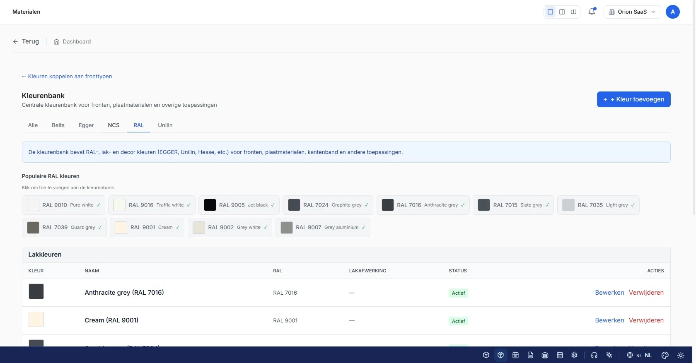Viewport: 696px width, 363px height.
Task: Click the sparkles AI assistant icon
Action: point(609,355)
